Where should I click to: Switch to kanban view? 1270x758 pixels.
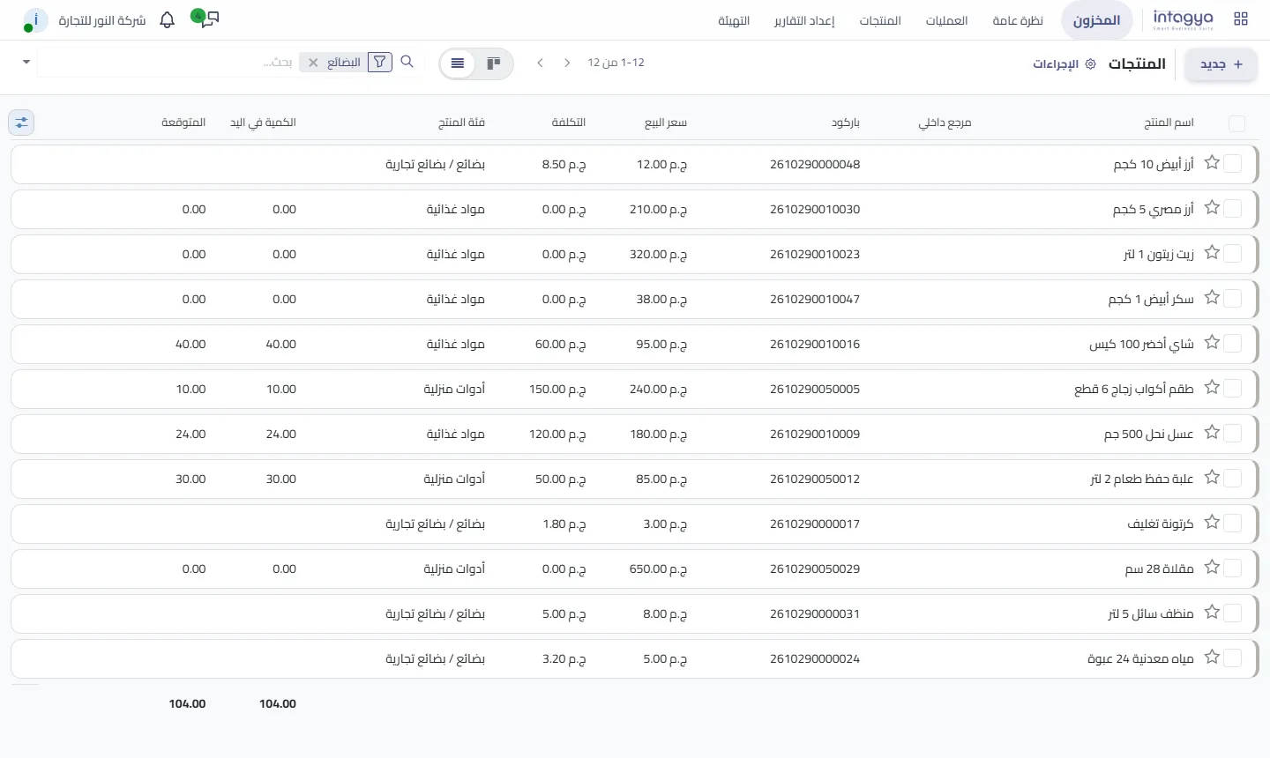pos(494,63)
